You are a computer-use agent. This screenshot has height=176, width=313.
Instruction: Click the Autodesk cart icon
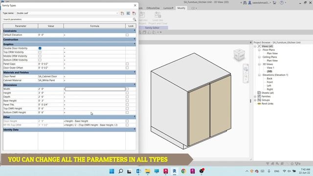pyautogui.click(x=275, y=2)
